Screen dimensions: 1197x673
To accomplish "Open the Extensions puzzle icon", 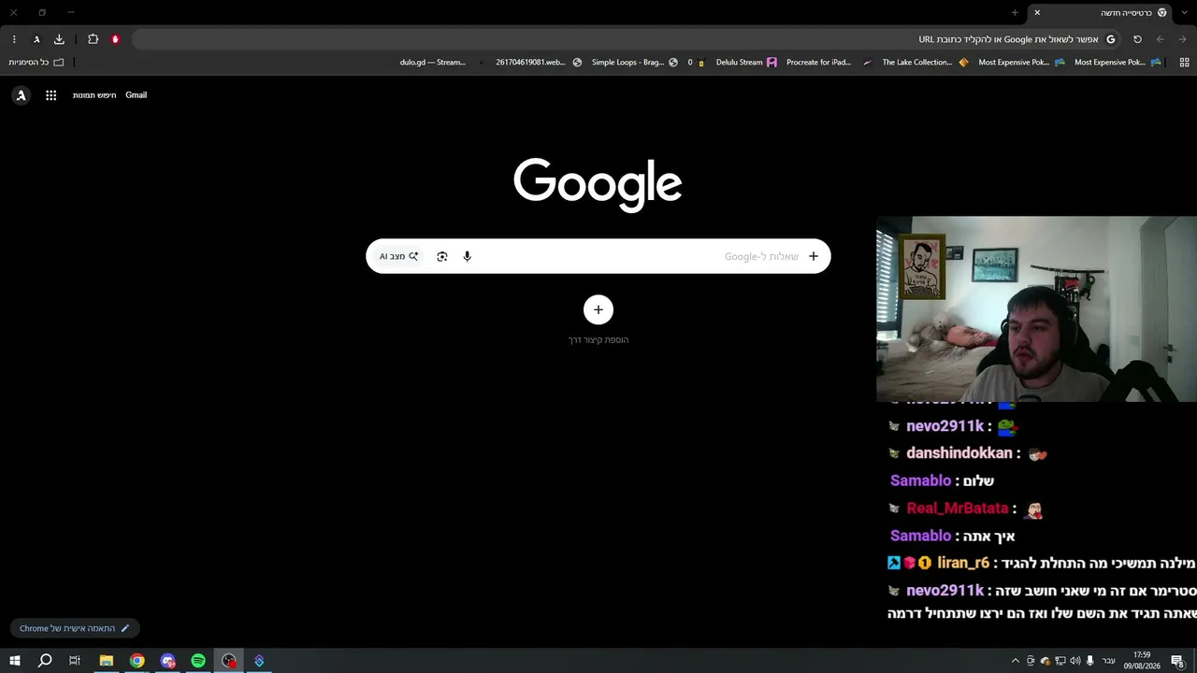I will (x=93, y=39).
